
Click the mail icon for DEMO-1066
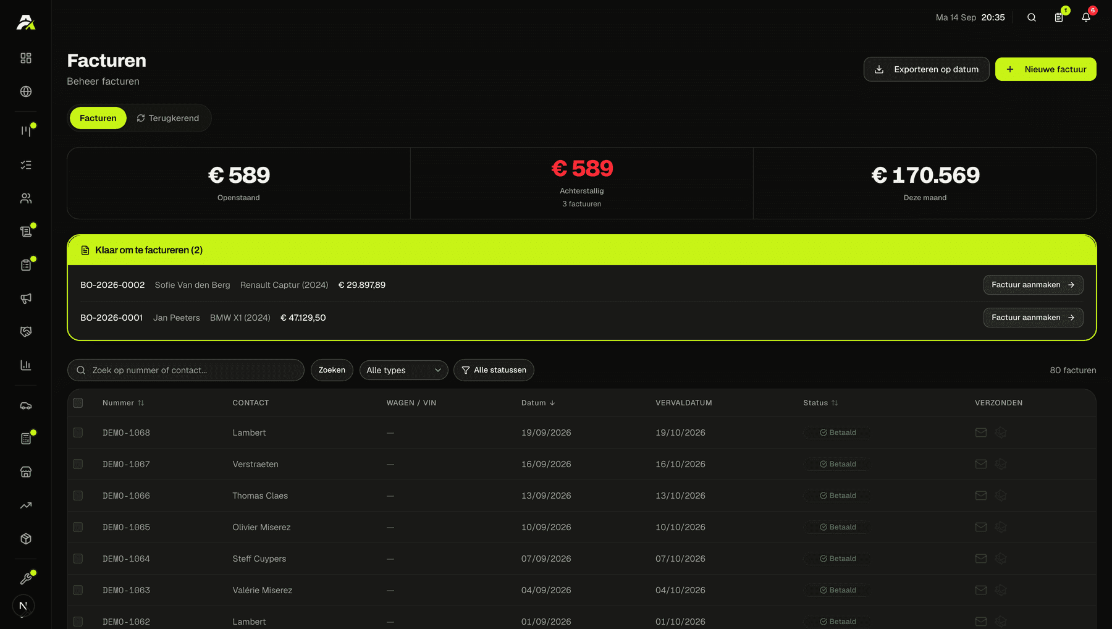[x=981, y=496]
